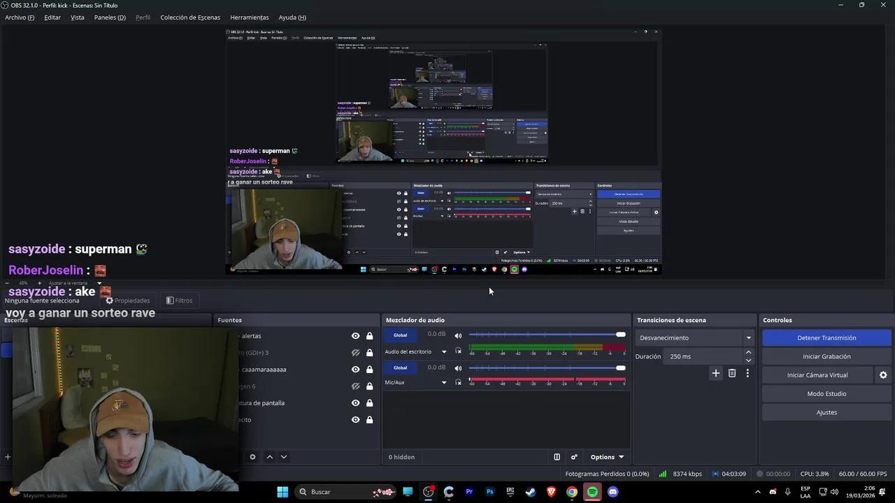Open advanced audio properties gear in mixer
Image resolution: width=895 pixels, height=503 pixels.
pos(573,457)
